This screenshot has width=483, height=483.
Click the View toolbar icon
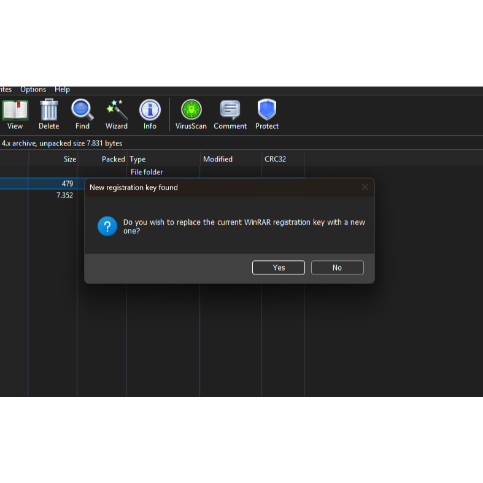coord(15,115)
